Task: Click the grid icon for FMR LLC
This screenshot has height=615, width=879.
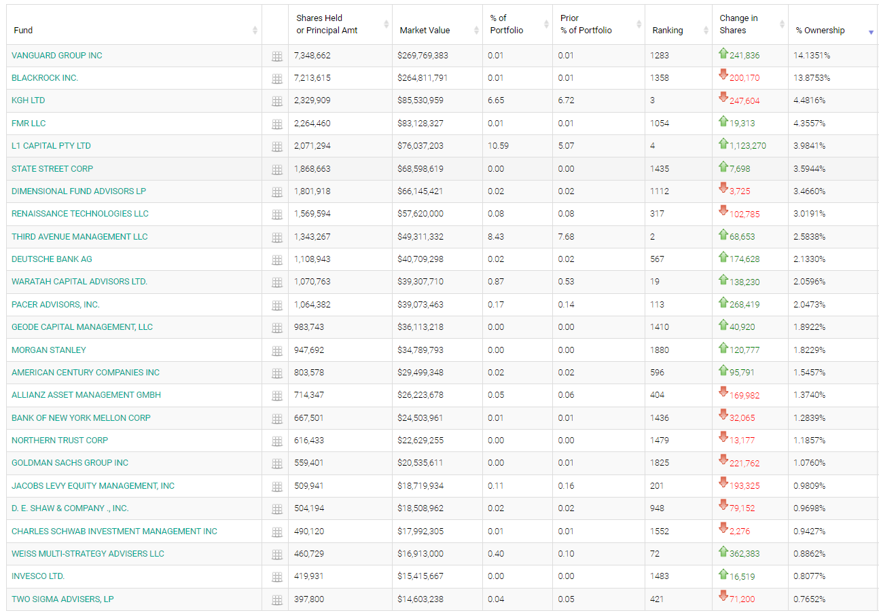Action: (277, 125)
